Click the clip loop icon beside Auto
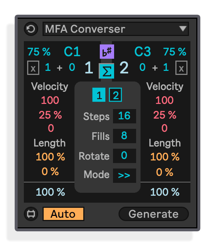The width and height of the screenshot is (215, 246). 31,214
